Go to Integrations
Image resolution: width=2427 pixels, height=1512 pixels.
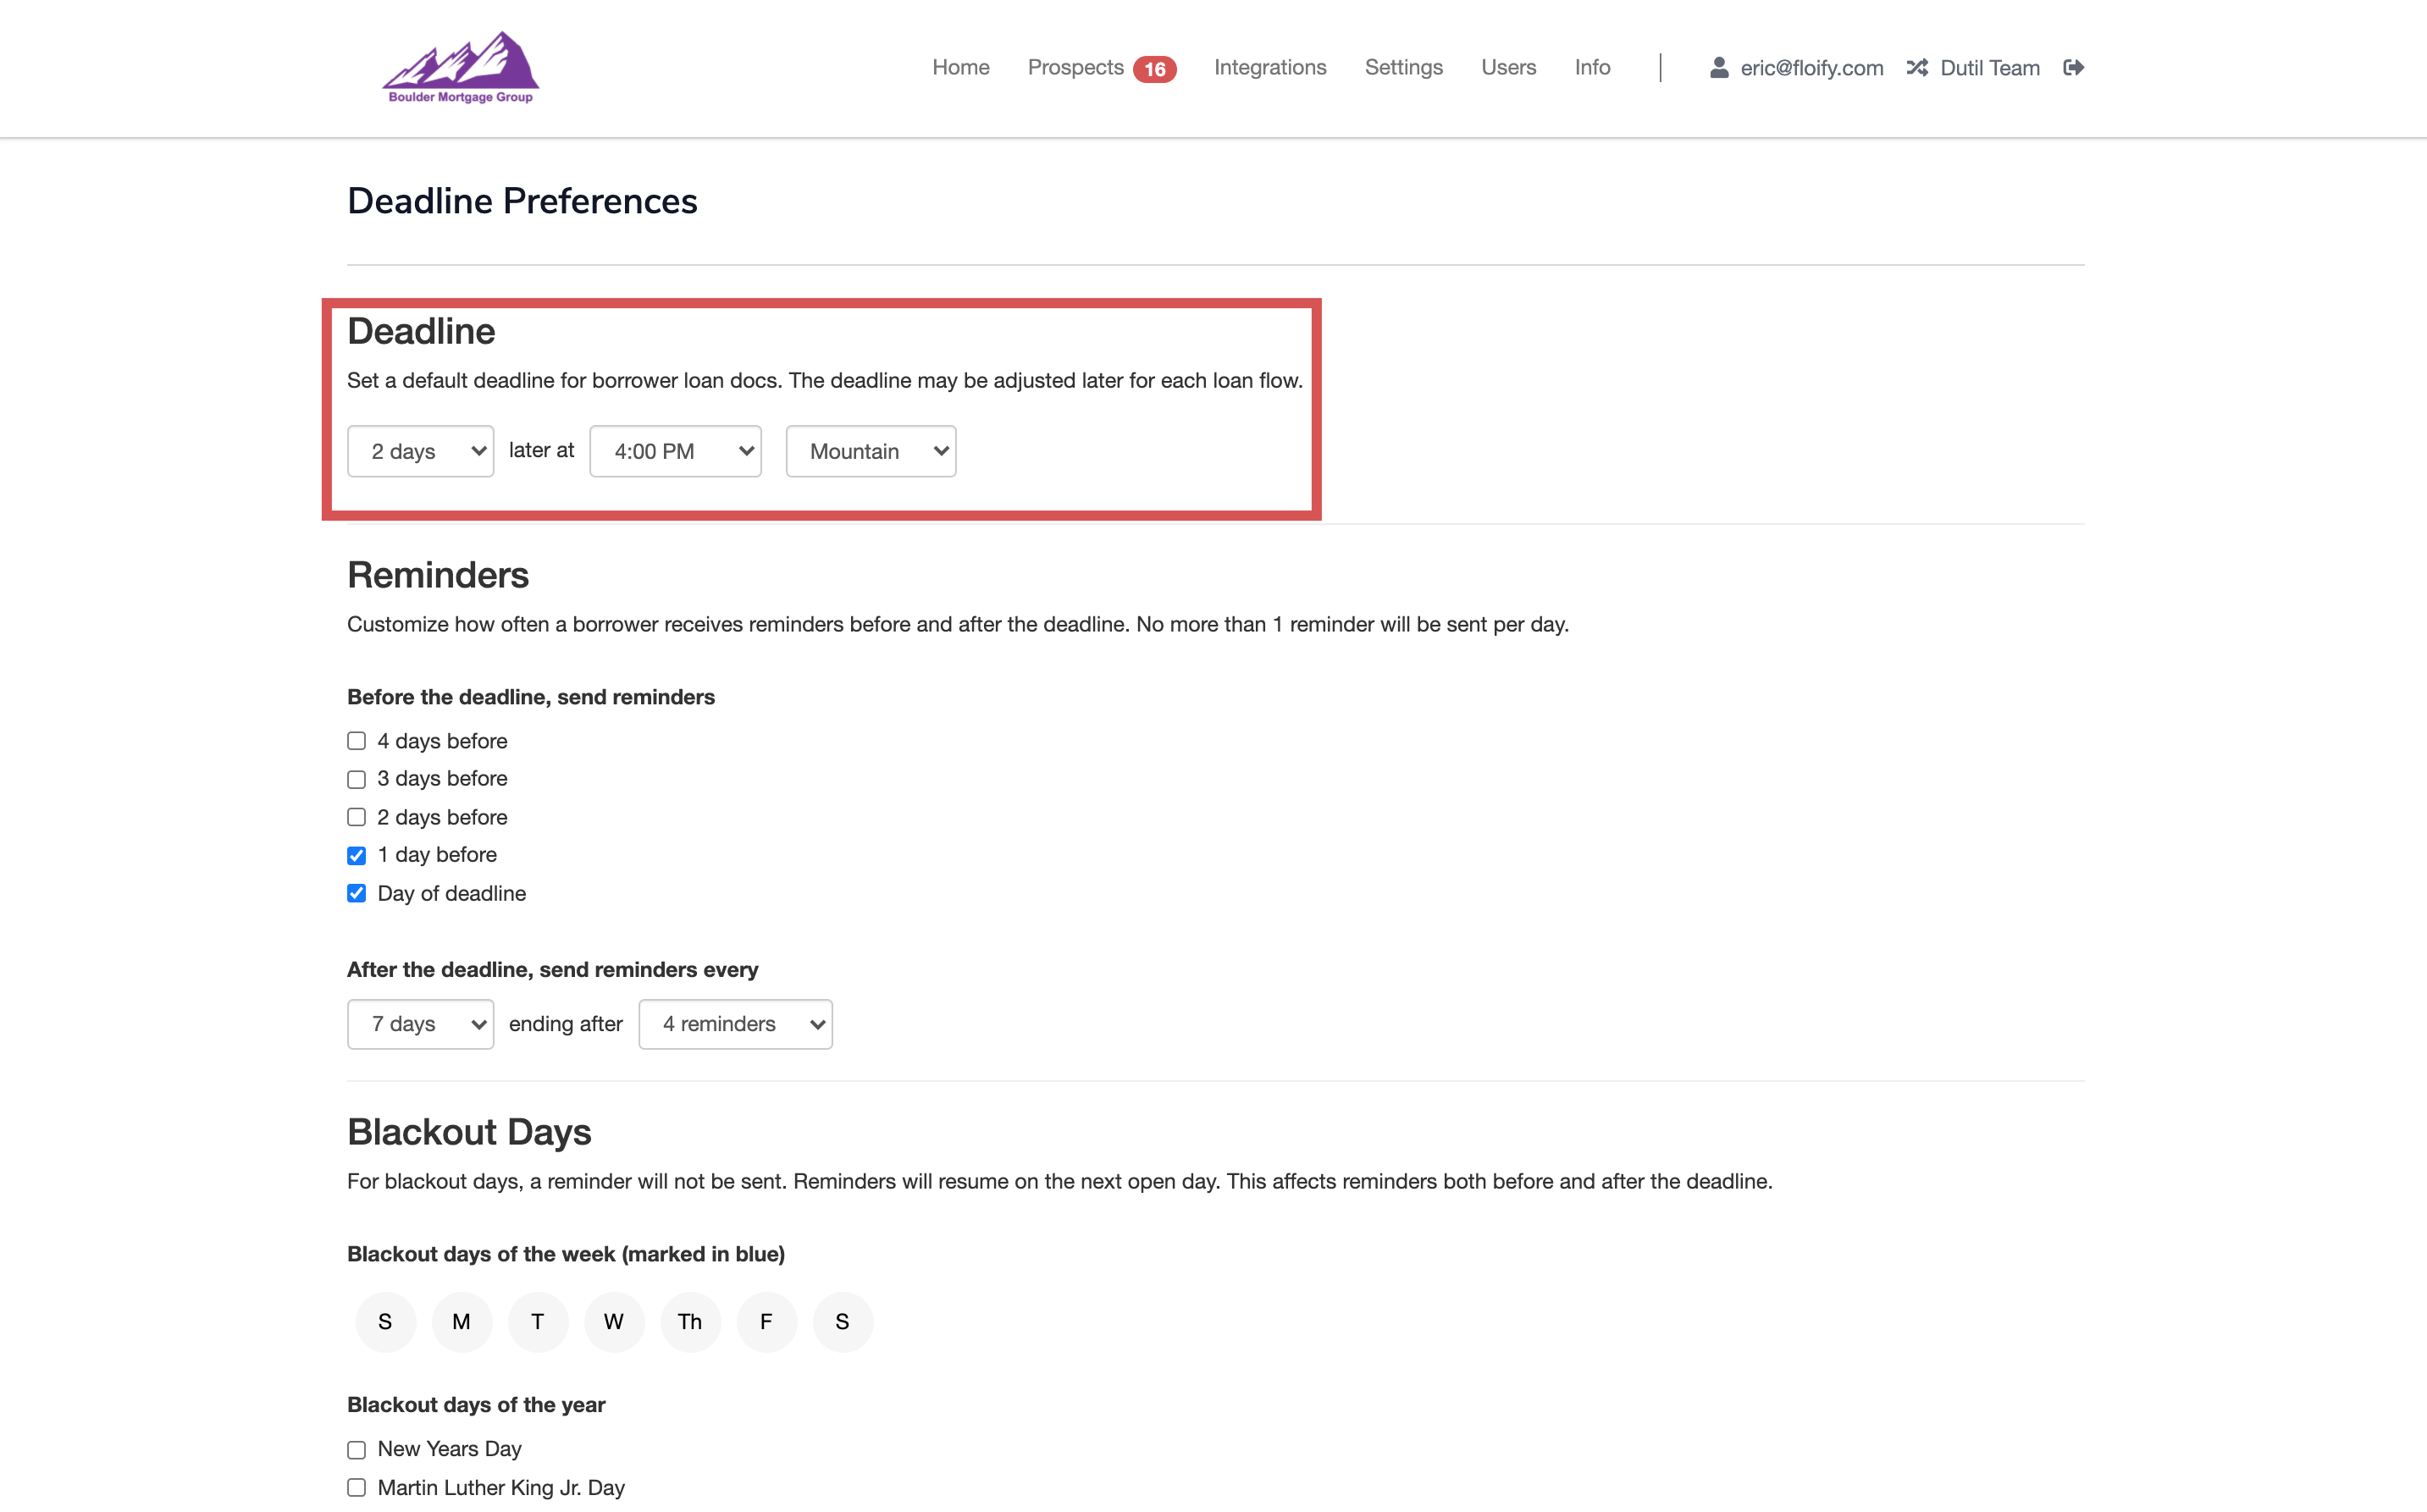point(1270,67)
